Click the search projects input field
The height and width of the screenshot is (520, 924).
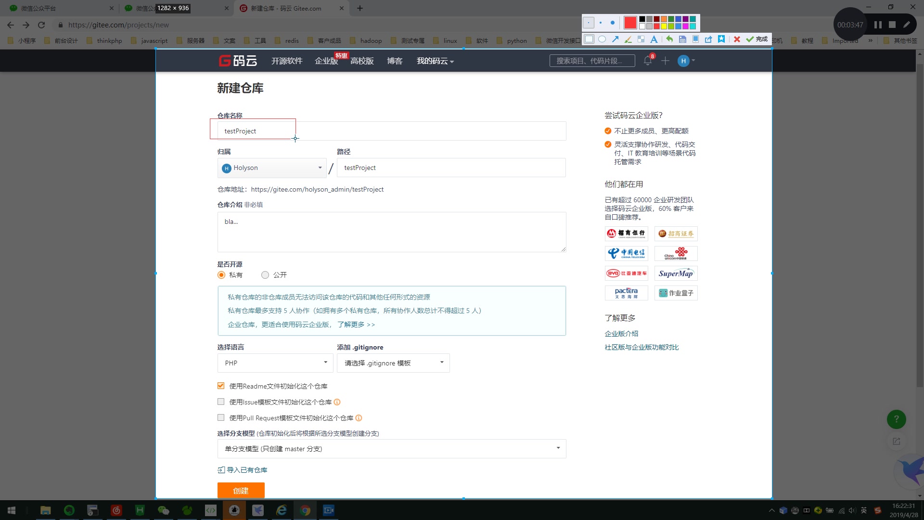[592, 61]
